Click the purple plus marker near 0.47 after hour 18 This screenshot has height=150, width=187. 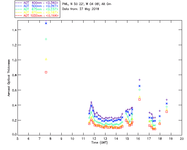click(167, 100)
